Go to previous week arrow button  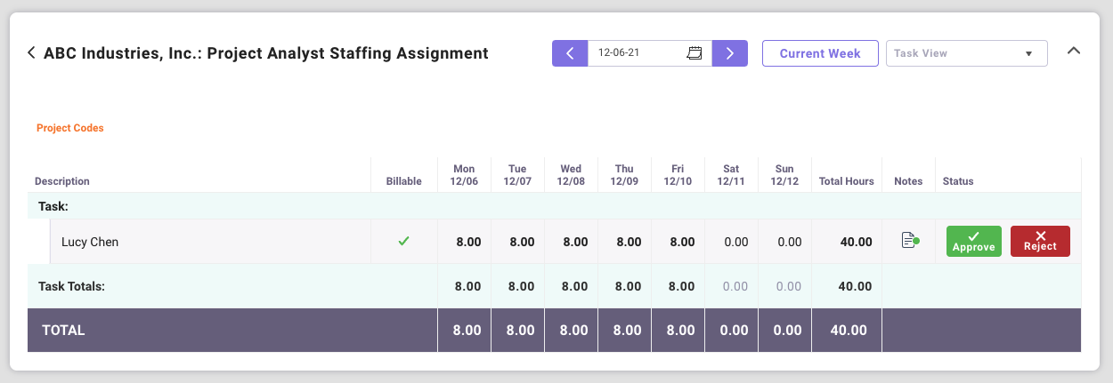[x=570, y=53]
